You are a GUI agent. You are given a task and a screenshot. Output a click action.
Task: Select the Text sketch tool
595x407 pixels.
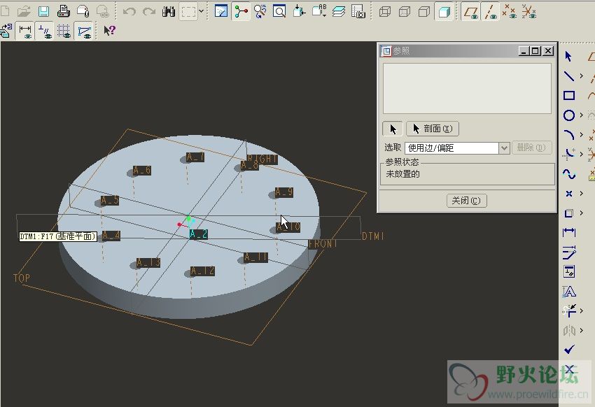(x=569, y=292)
